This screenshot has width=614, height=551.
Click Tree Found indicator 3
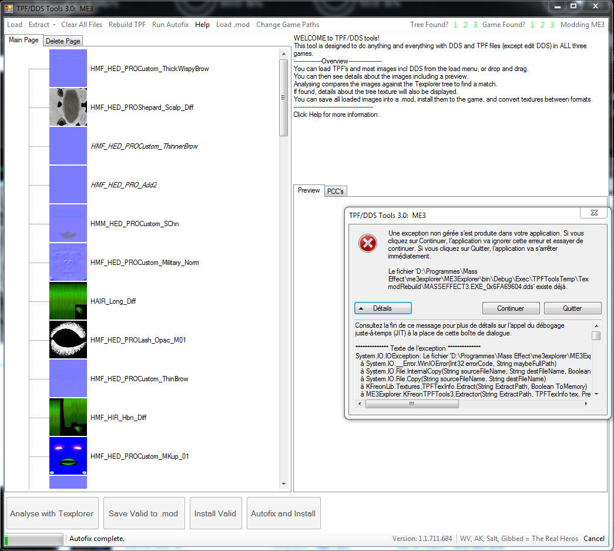[x=475, y=25]
